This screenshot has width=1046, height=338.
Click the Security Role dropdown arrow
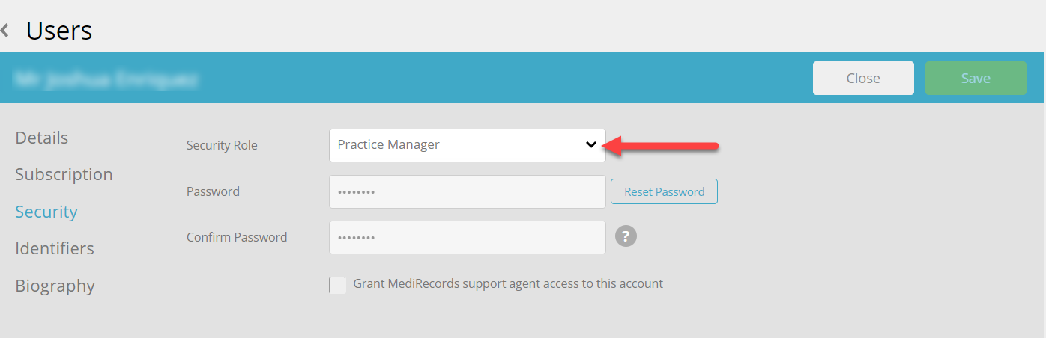click(591, 145)
